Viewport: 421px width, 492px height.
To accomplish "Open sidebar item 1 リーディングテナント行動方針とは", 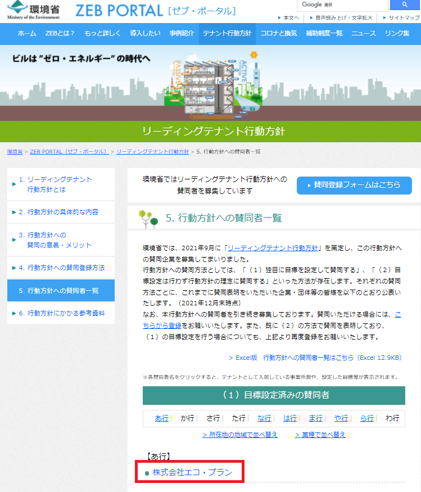I will coord(61,184).
